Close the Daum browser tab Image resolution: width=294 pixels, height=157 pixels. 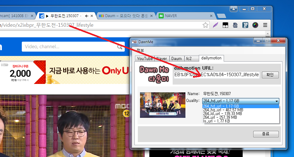tap(152, 16)
